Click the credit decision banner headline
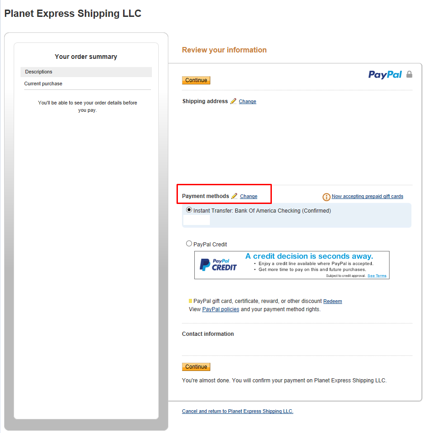The height and width of the screenshot is (433, 442). [x=309, y=256]
